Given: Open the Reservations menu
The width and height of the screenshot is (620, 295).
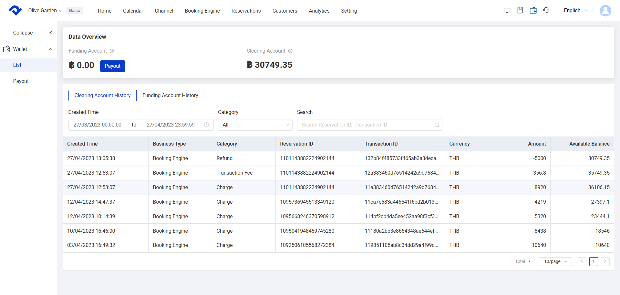Looking at the screenshot, I should 246,11.
